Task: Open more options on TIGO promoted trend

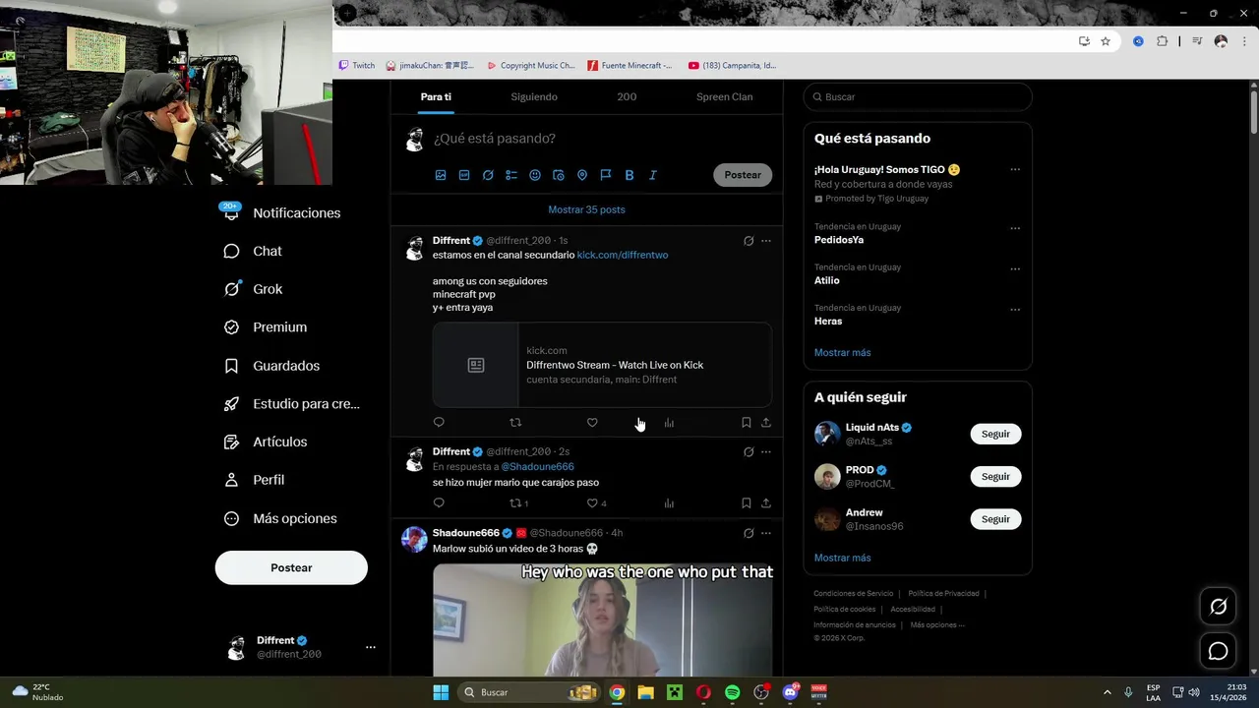Action: point(1015,169)
